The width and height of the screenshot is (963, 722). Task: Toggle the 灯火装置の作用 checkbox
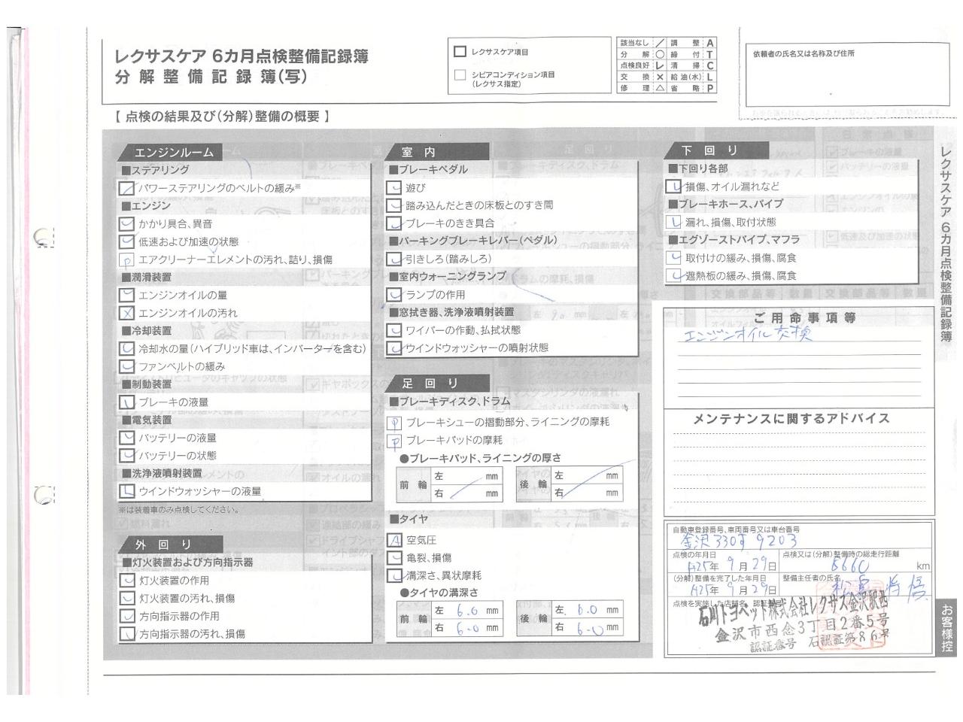pos(127,581)
